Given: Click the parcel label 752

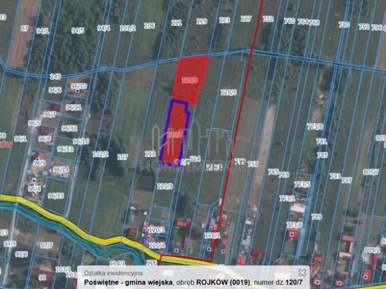Looking at the screenshot, I should 268,19.
